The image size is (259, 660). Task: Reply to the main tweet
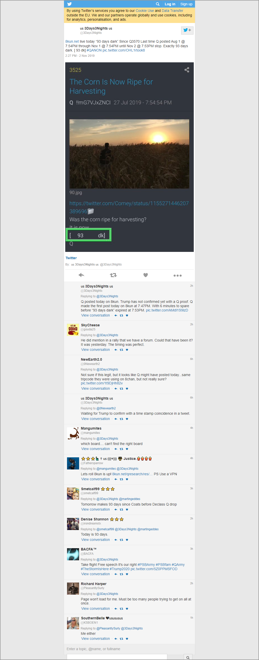[81, 275]
